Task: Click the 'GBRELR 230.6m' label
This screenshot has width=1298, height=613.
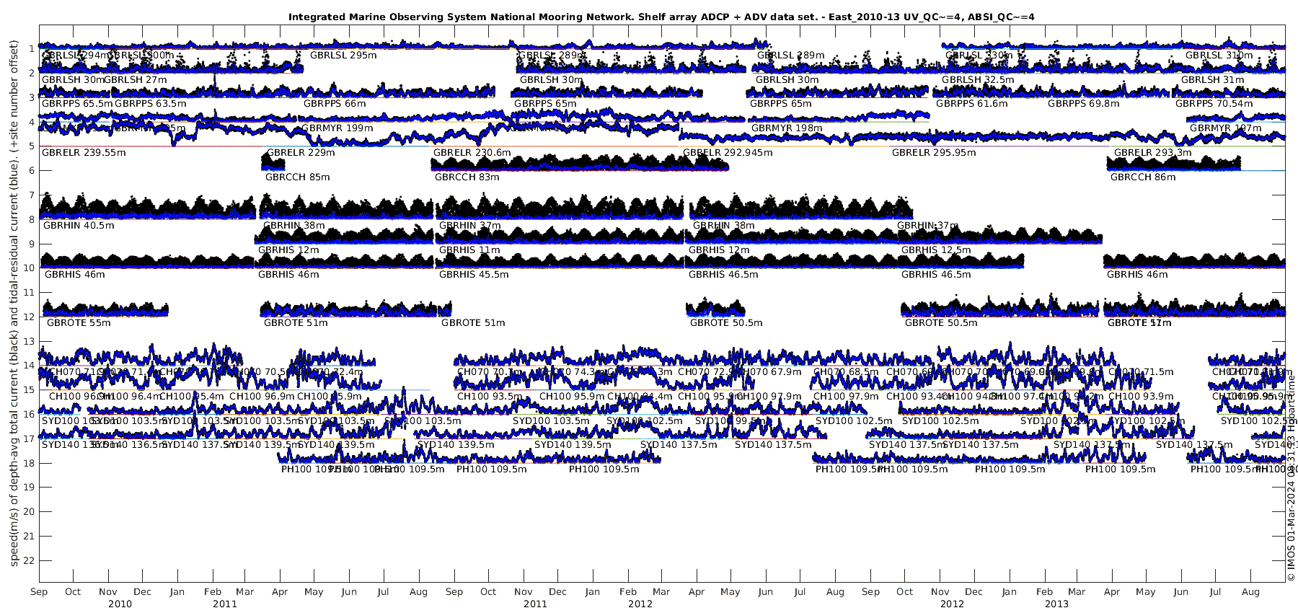Action: 472,152
